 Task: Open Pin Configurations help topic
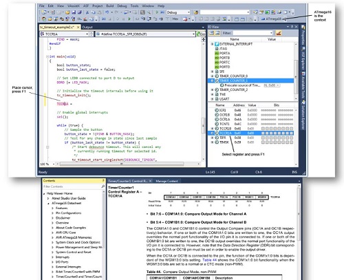point(68,213)
